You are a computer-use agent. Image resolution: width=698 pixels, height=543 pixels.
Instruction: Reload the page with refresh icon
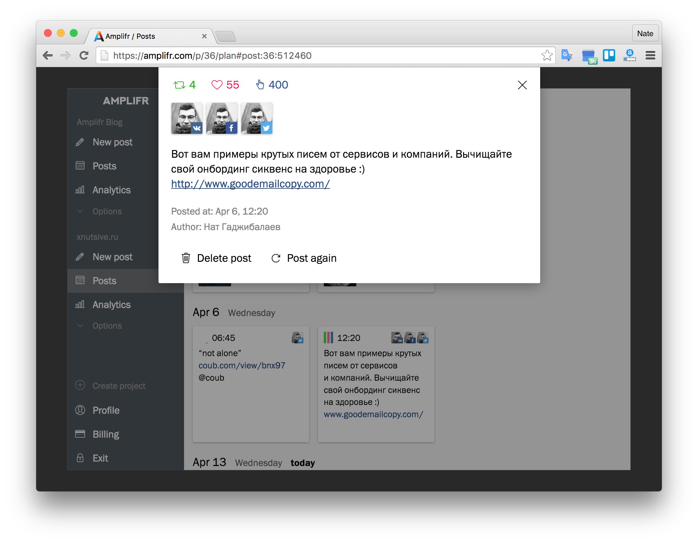84,56
